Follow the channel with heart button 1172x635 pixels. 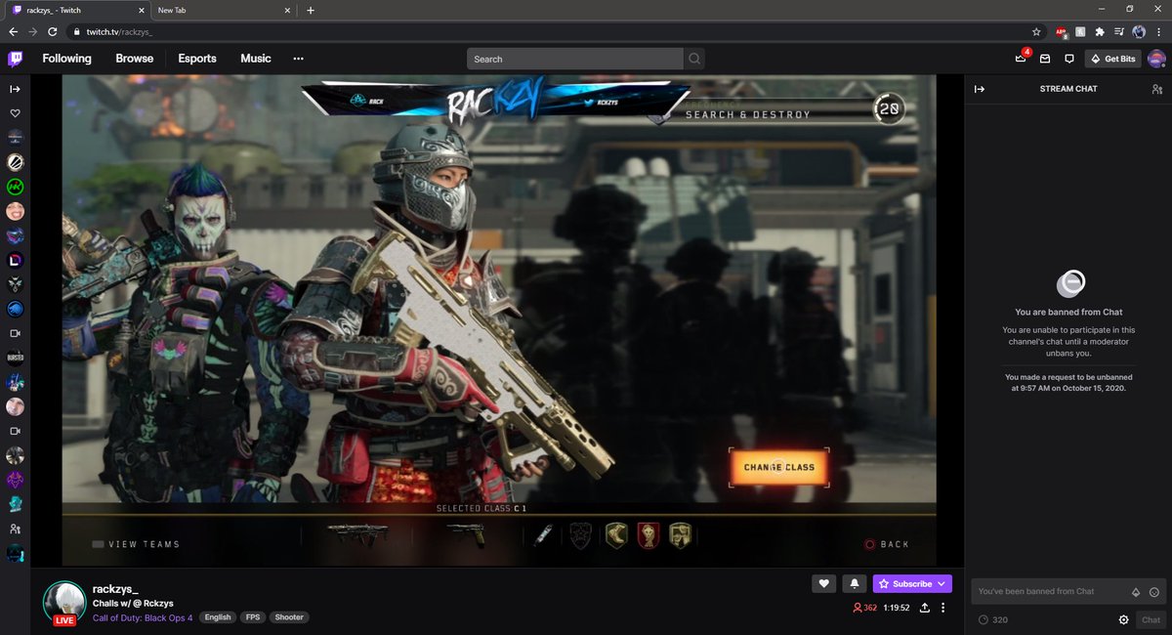[823, 583]
